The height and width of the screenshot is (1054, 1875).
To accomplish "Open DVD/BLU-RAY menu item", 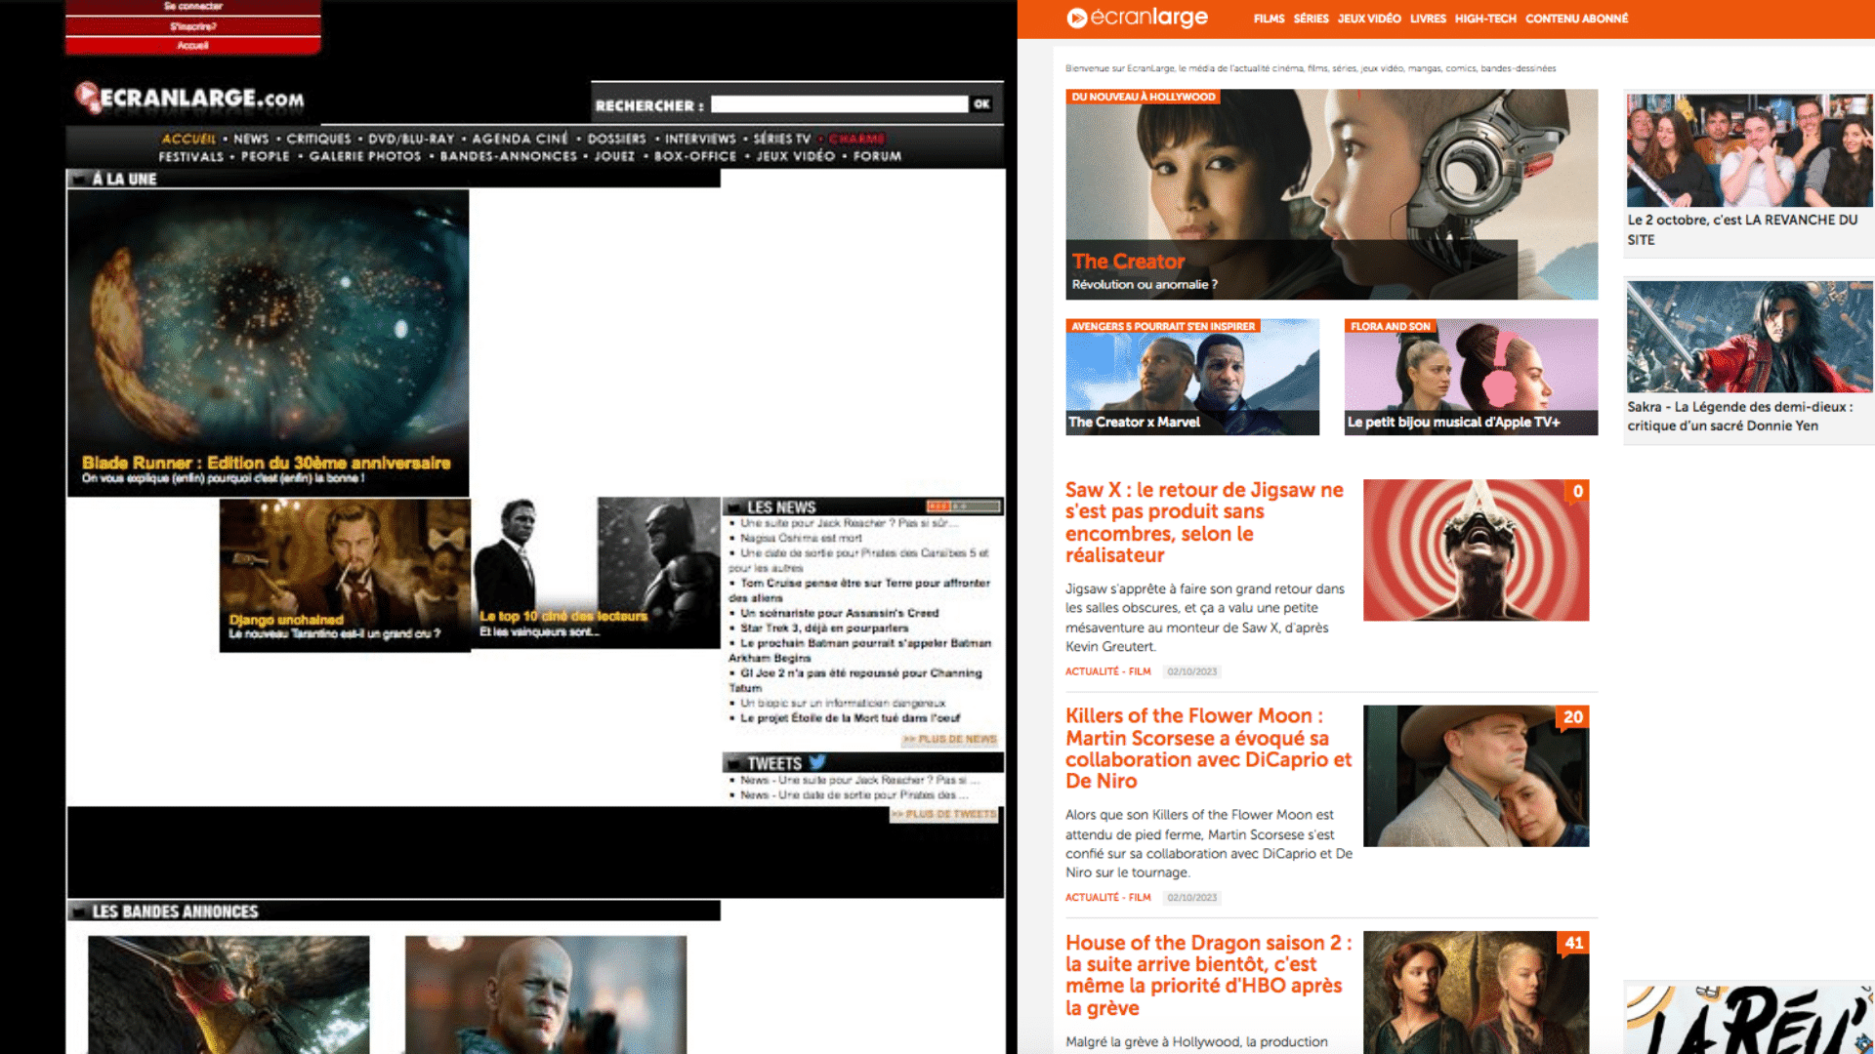I will (x=411, y=139).
